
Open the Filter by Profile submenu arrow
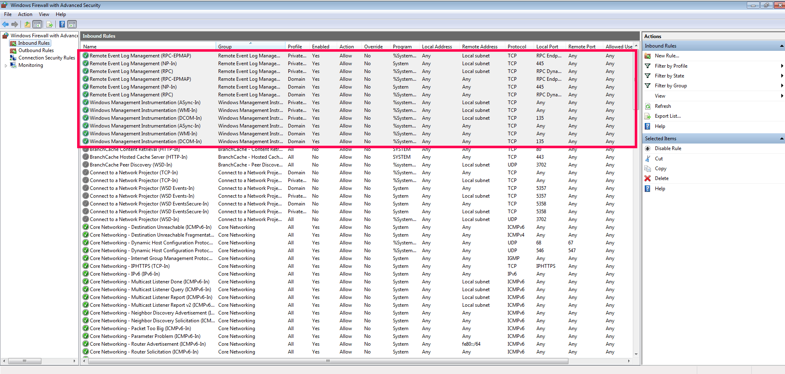coord(782,66)
